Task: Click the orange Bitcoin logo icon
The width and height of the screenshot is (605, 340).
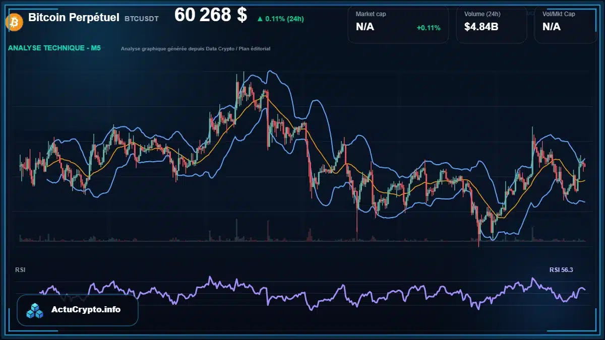Action: click(13, 21)
